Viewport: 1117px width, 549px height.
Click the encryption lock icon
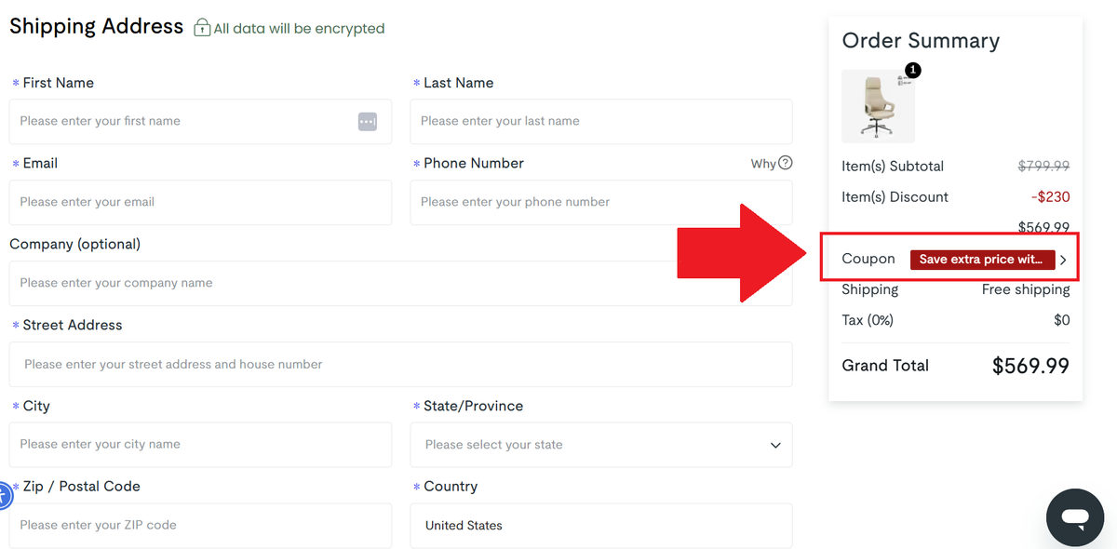[x=201, y=28]
